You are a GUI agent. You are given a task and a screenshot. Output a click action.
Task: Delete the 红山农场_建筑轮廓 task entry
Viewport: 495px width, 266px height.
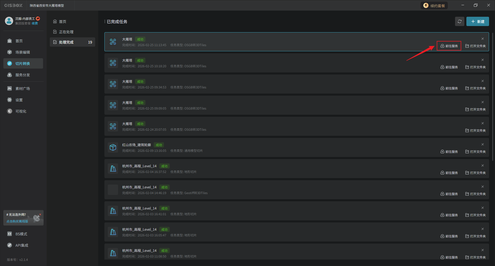click(x=482, y=145)
